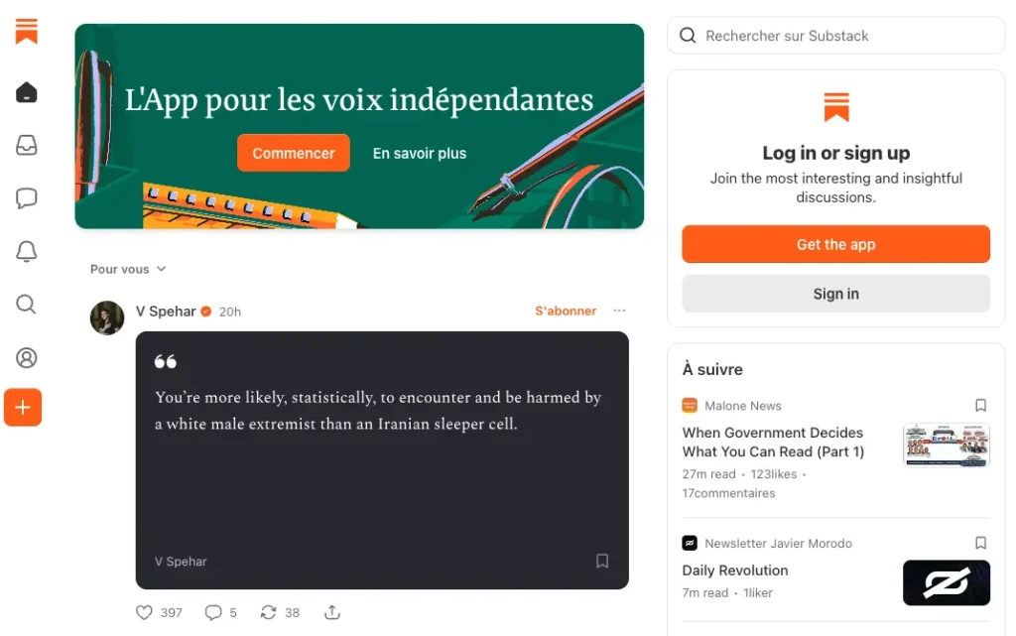Open the inbox tray icon
This screenshot has height=636, width=1016.
pos(27,146)
